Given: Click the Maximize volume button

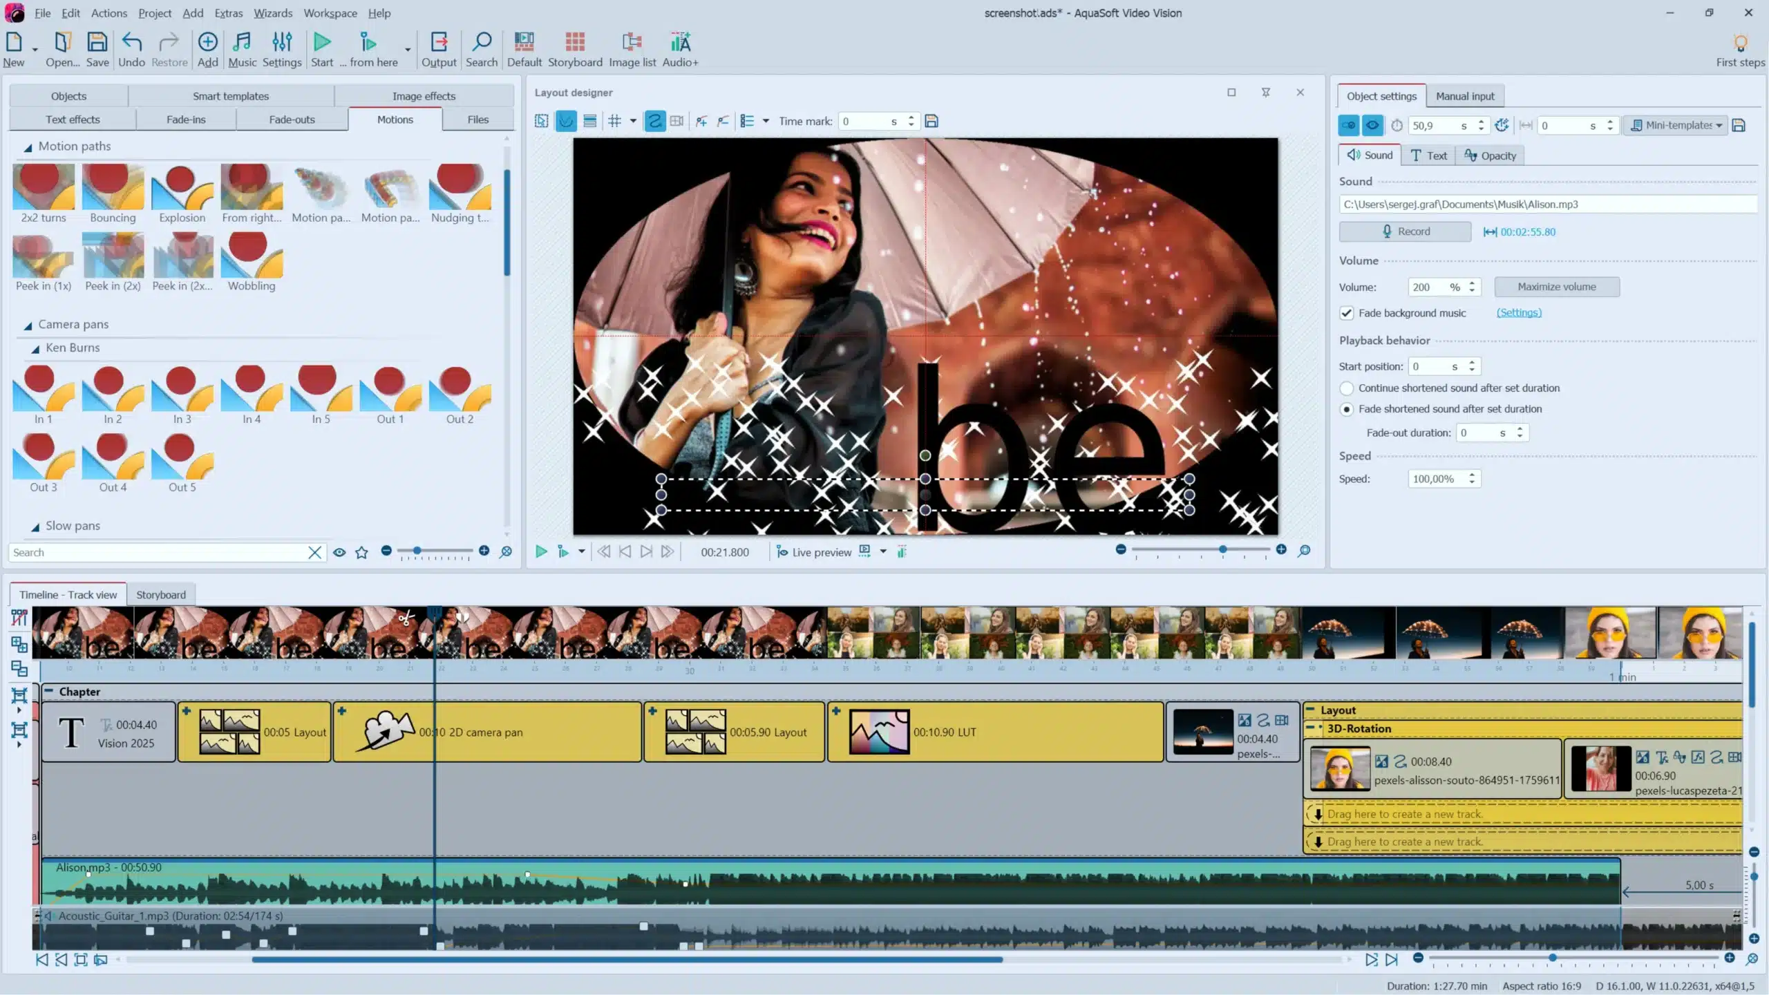Looking at the screenshot, I should point(1556,287).
